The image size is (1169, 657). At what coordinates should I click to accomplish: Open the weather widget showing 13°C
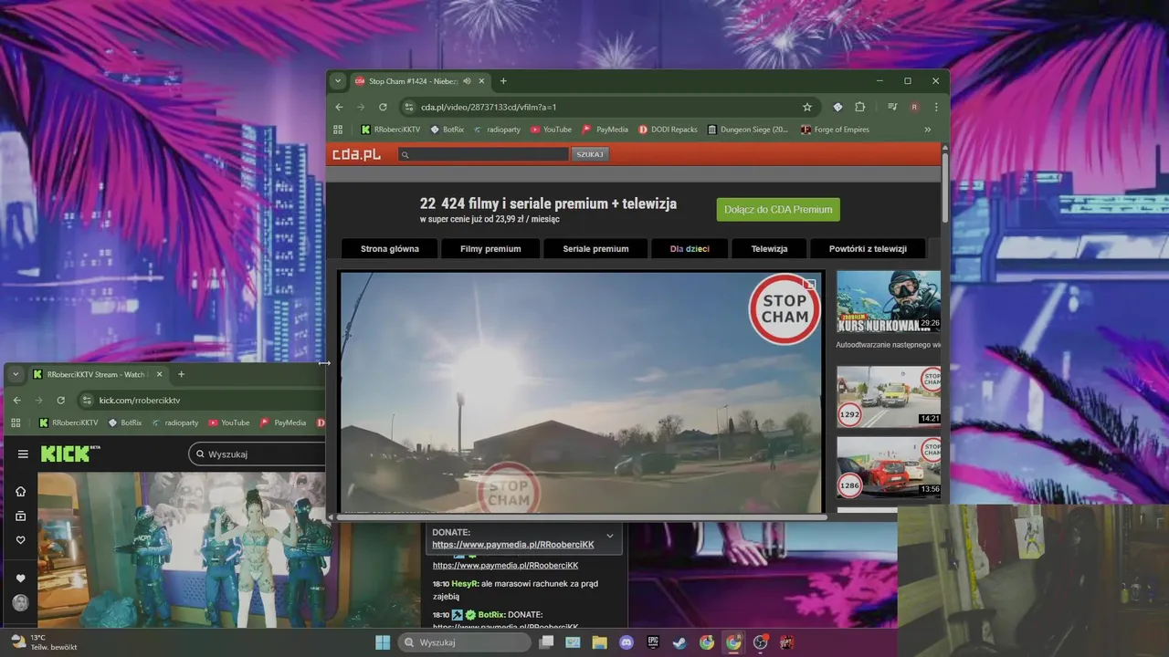click(43, 642)
